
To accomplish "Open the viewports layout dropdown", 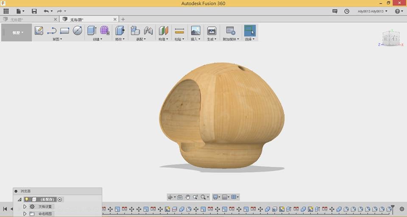I will pyautogui.click(x=235, y=197).
